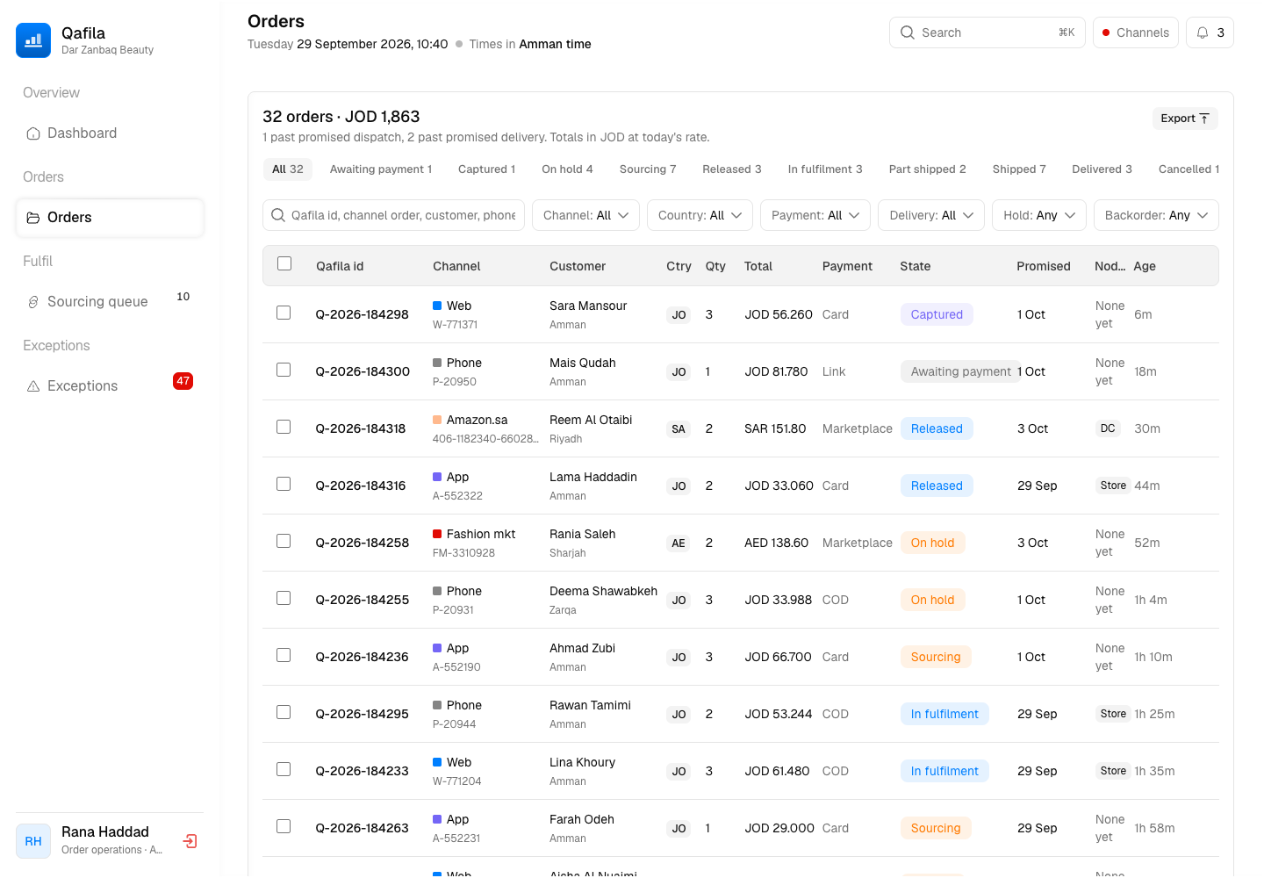The height and width of the screenshot is (878, 1264).
Task: Click the red Exceptions count badge 47
Action: coord(183,381)
